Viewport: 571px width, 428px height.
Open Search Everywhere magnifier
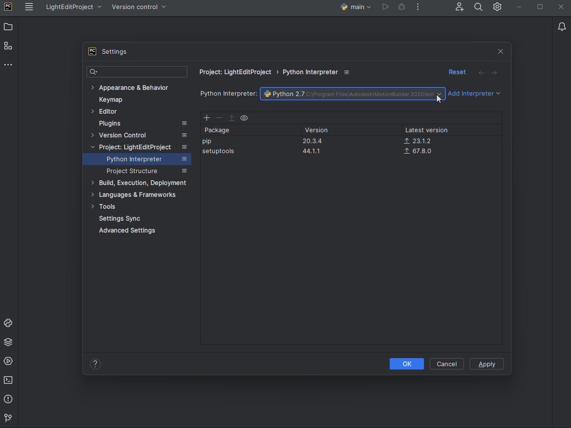pyautogui.click(x=478, y=7)
